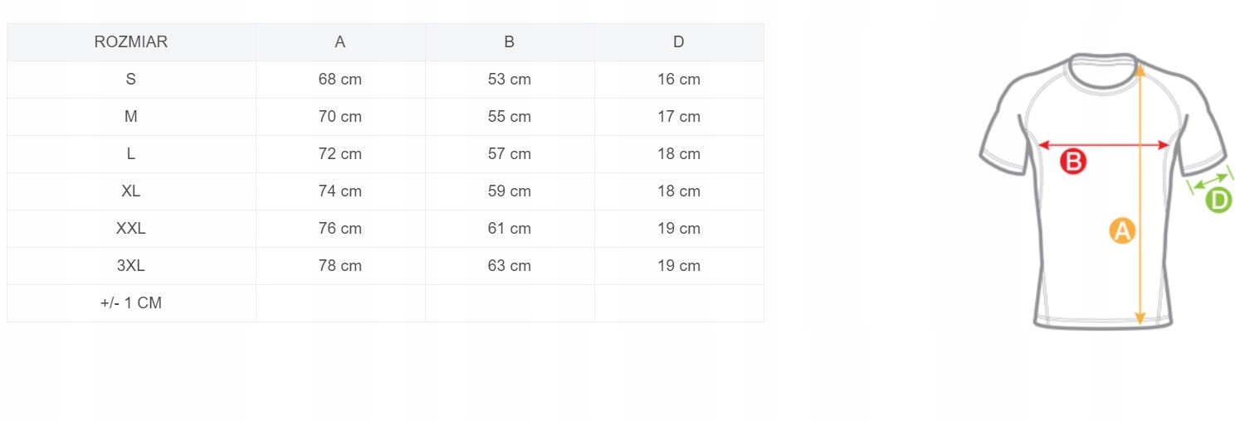
Task: Click the 68 cm length value
Action: [340, 80]
